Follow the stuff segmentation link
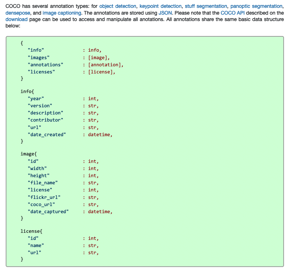 [206, 6]
